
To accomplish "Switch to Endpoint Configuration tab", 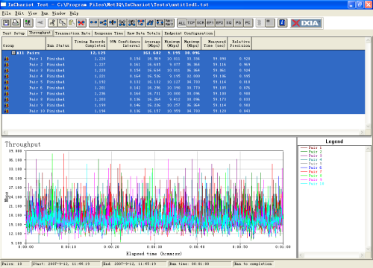I will pos(189,33).
